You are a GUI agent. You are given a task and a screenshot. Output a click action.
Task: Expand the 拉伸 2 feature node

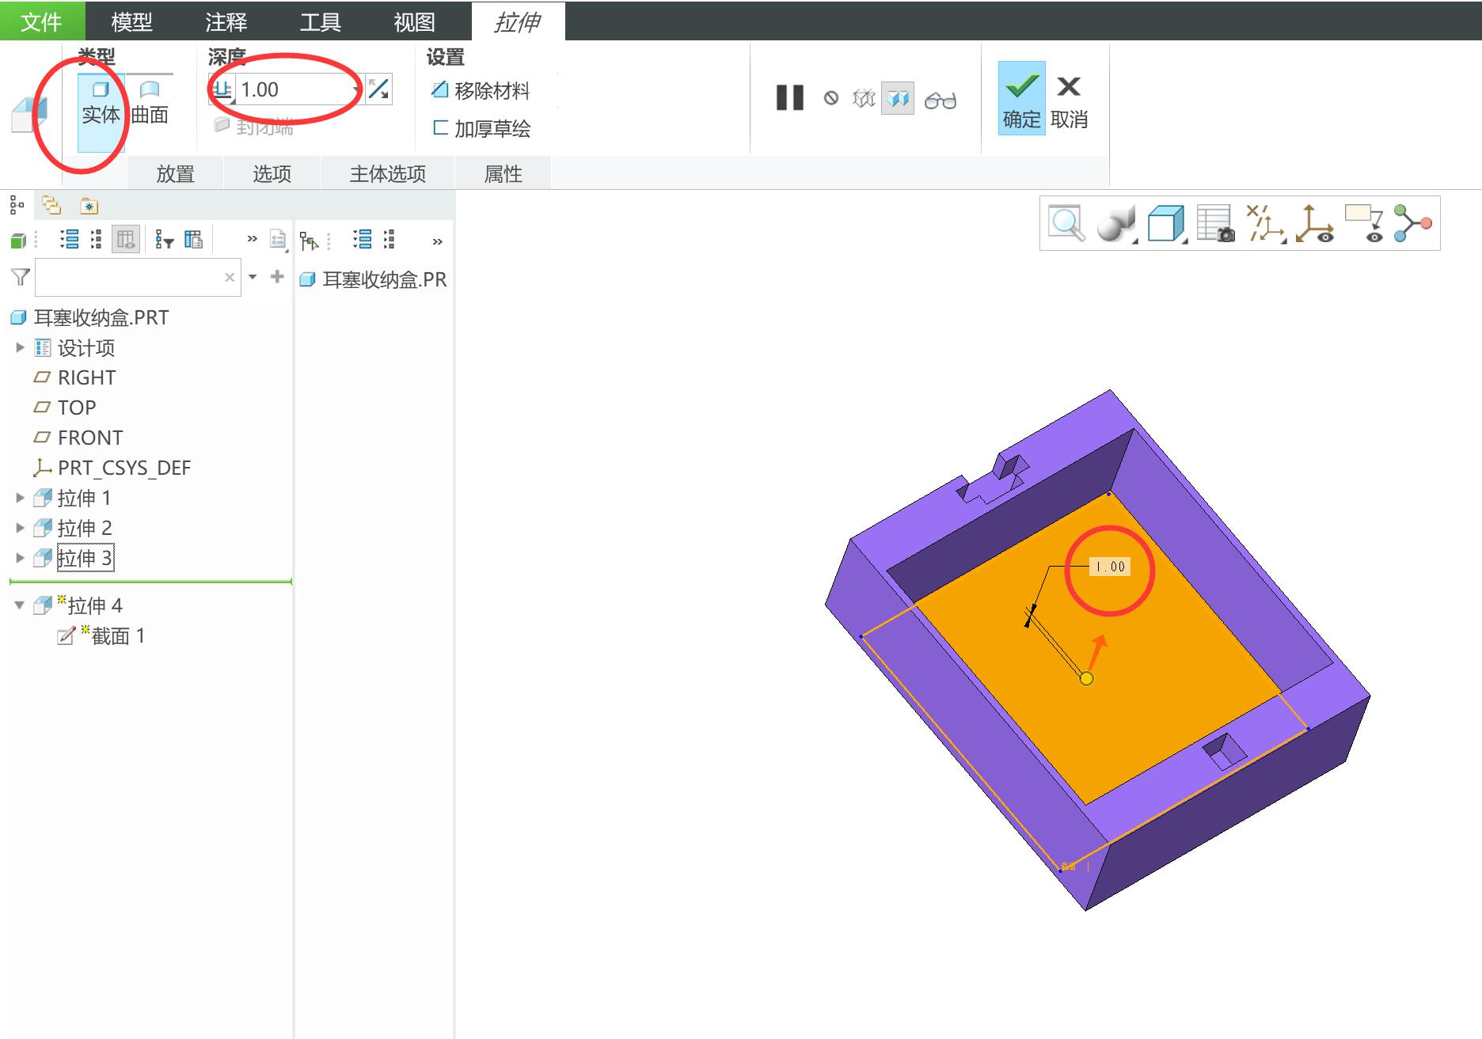[x=21, y=528]
